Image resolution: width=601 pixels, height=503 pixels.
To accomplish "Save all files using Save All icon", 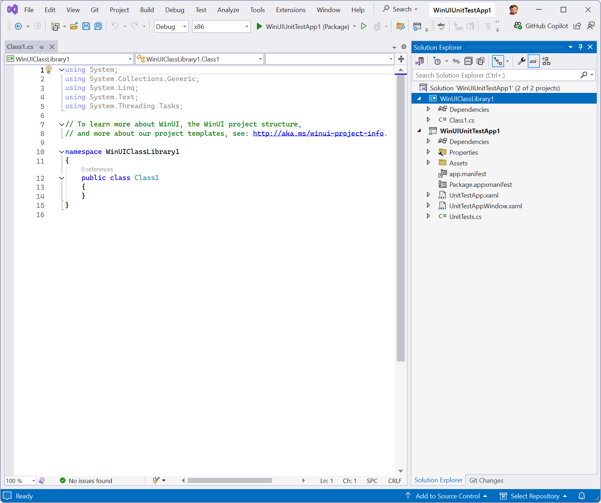I will 98,26.
